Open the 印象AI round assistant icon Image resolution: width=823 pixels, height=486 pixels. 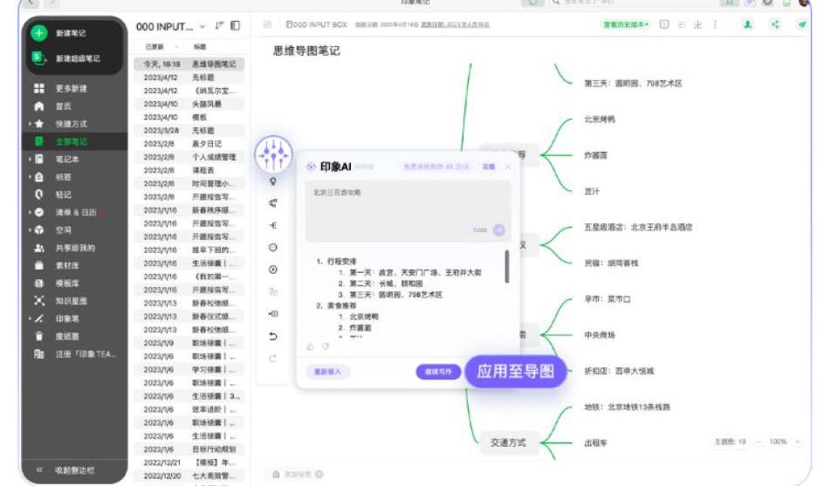point(272,154)
